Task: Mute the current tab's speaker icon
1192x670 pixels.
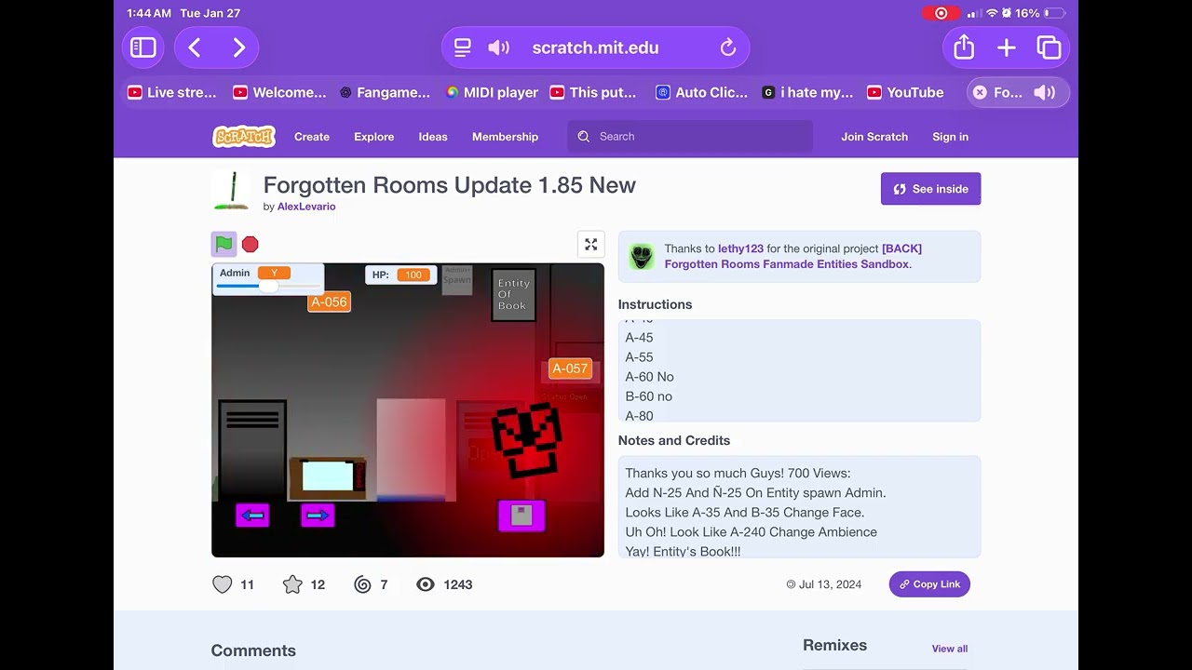Action: point(1045,92)
